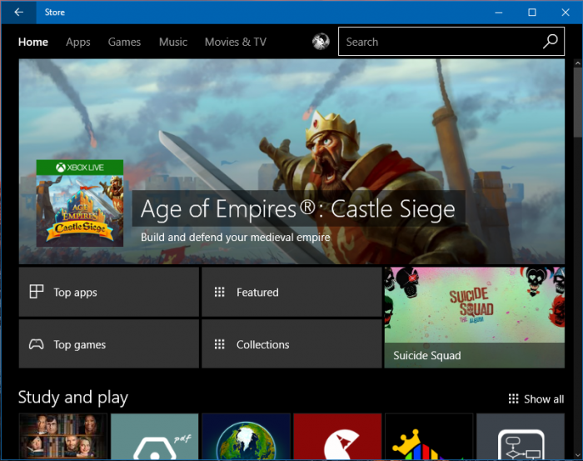Click the Study and play heading
Screen dimensions: 583x461
(x=73, y=398)
